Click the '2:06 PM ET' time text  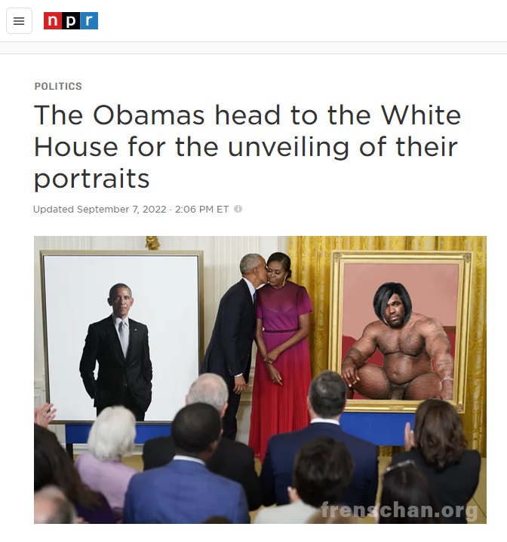pos(201,209)
